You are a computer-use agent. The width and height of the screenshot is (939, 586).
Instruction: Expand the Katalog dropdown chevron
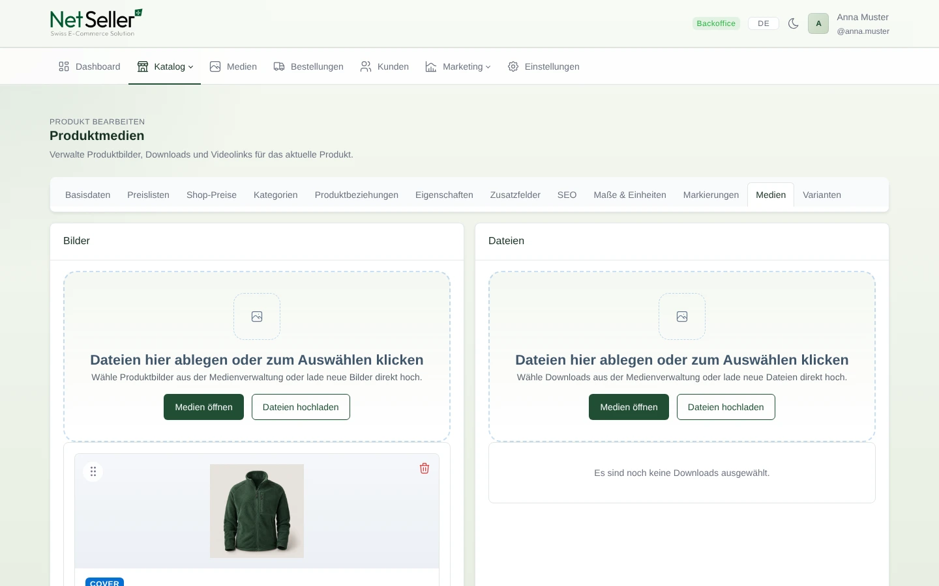tap(190, 67)
